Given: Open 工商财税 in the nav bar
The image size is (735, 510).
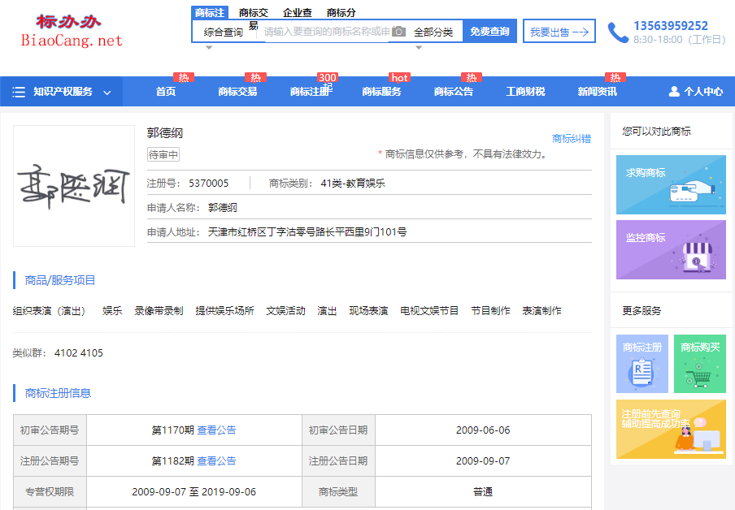Looking at the screenshot, I should (x=525, y=91).
